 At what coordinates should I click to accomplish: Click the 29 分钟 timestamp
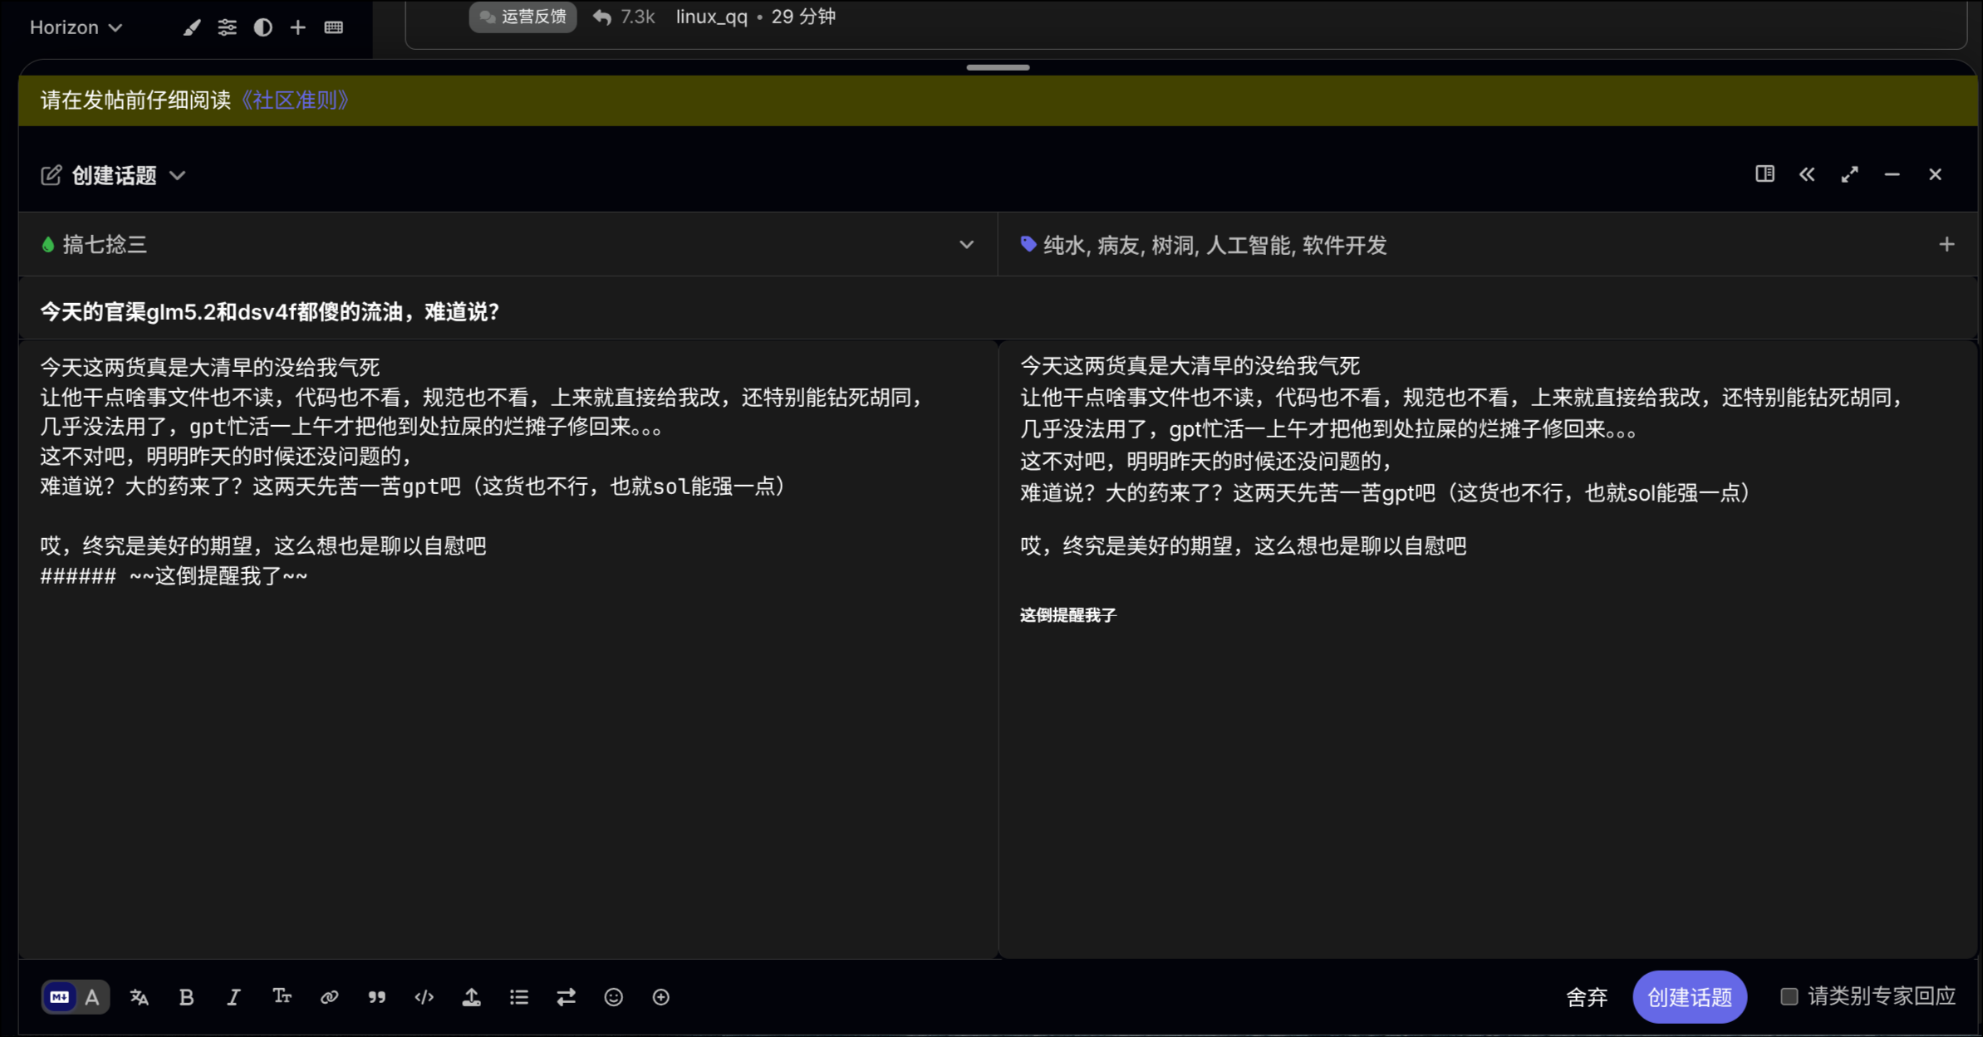[x=803, y=17]
